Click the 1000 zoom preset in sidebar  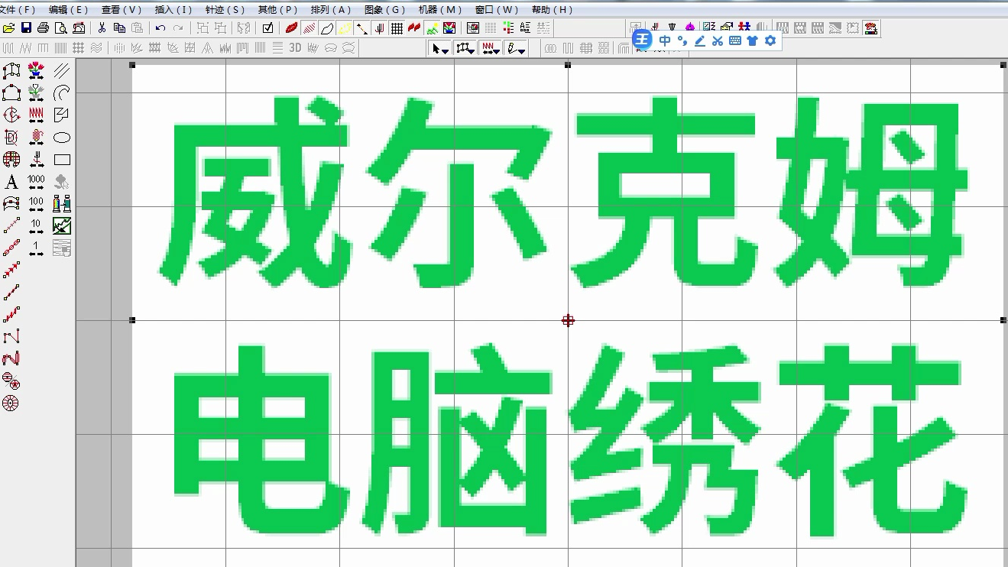tap(35, 182)
